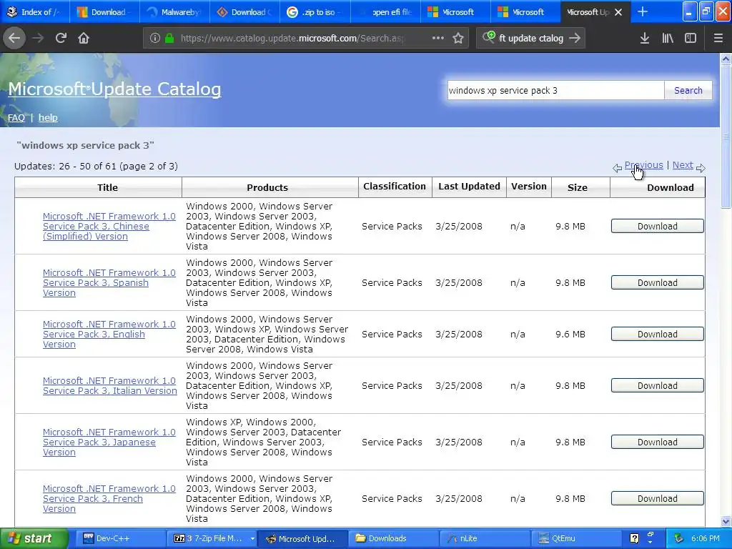Click the green padlock security icon
The image size is (732, 549).
pos(169,39)
